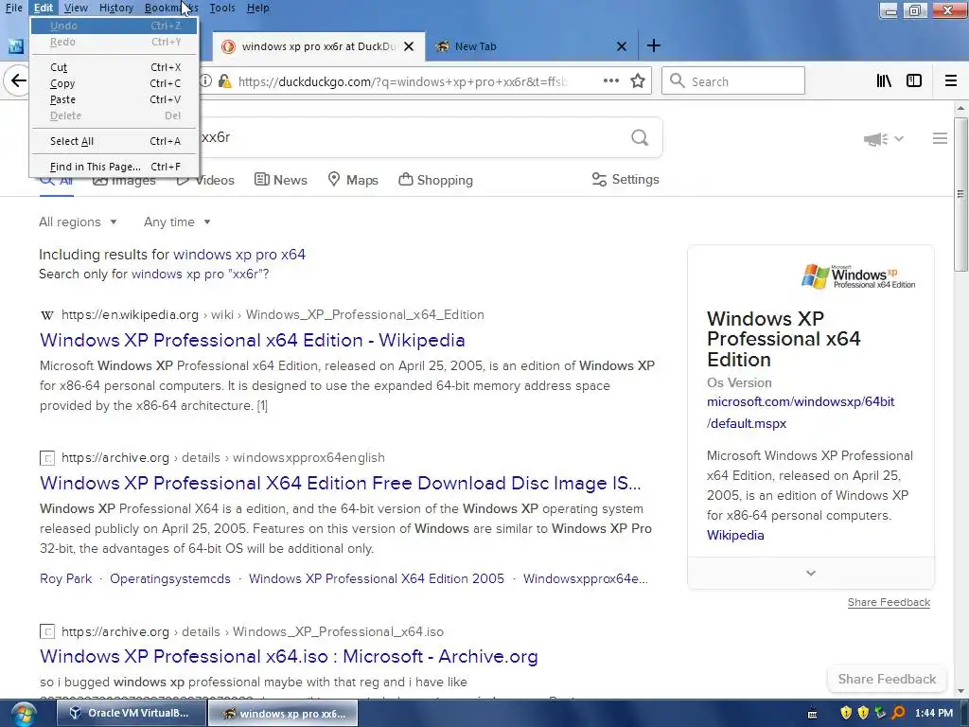Open the site information icon in address bar
This screenshot has height=727, width=969.
click(205, 81)
